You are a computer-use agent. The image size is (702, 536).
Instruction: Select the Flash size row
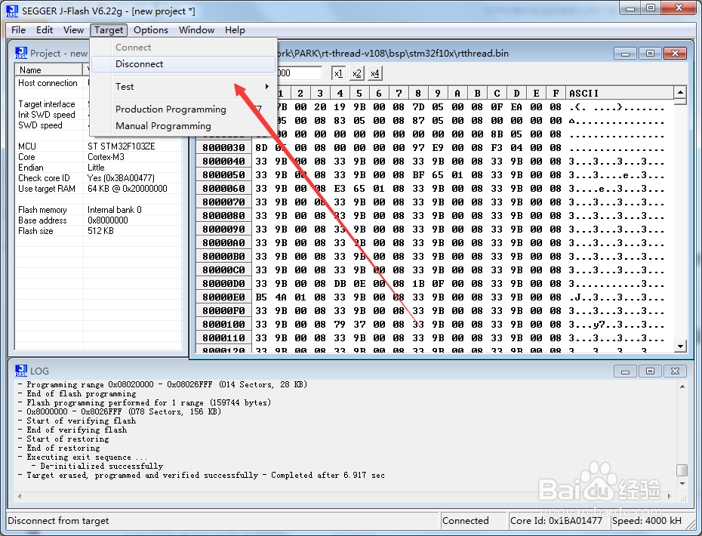98,231
